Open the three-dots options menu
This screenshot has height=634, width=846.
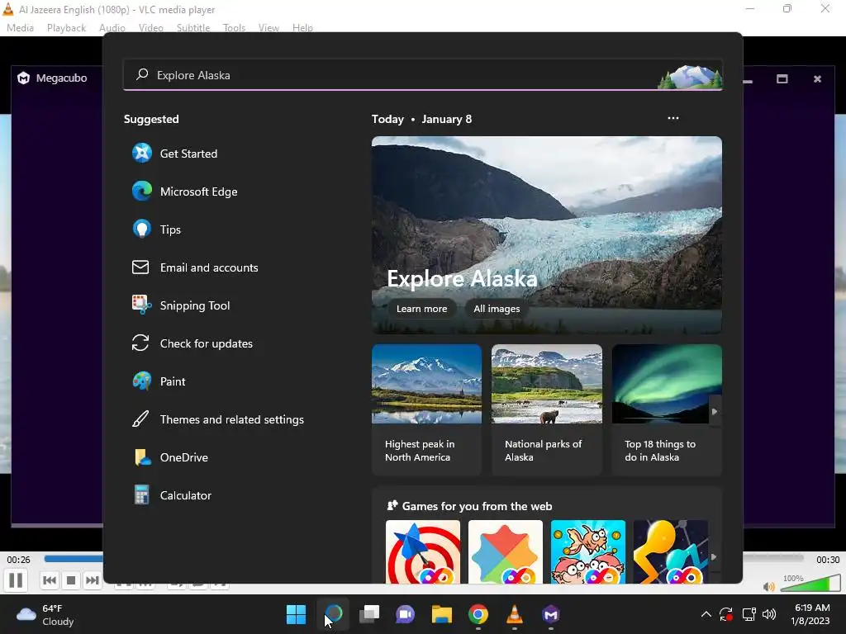tap(673, 118)
